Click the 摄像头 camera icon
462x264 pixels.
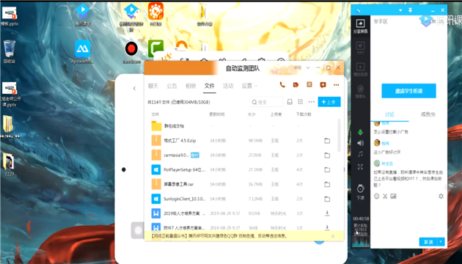click(360, 89)
